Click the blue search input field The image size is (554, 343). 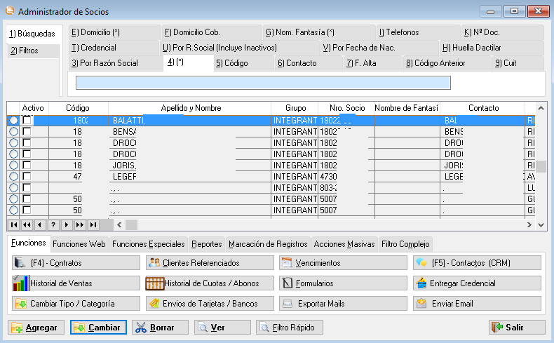(263, 83)
